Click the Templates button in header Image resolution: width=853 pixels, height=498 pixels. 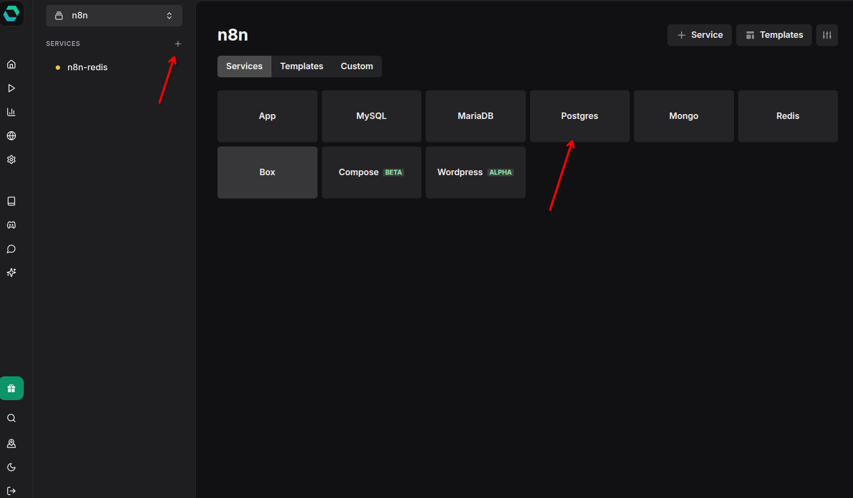click(x=774, y=35)
